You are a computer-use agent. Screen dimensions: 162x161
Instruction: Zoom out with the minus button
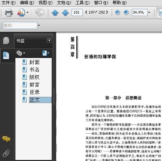(x=117, y=12)
